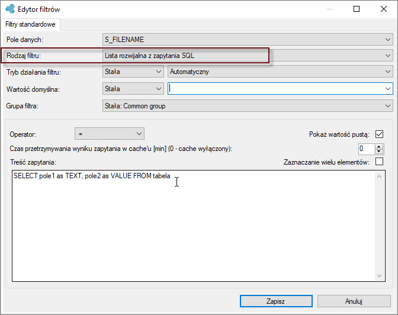Increase cache time with up spinner arrow
Image resolution: width=398 pixels, height=315 pixels.
point(379,146)
